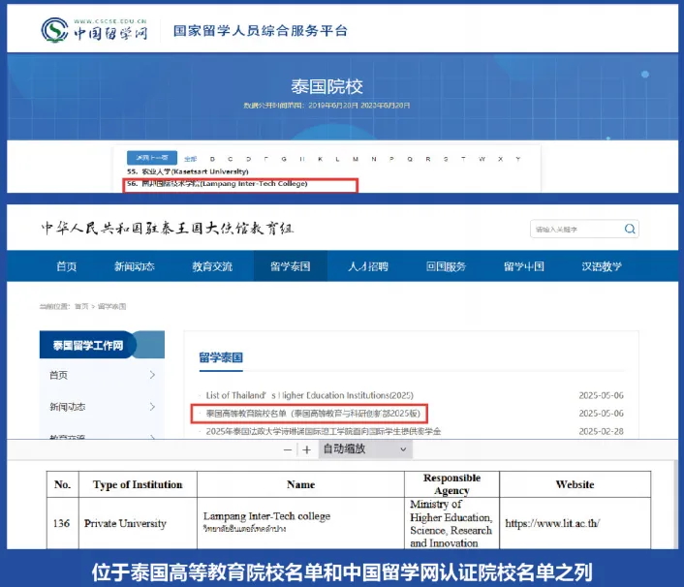Filter institutions by letter R
Screen dimensions: 684x587
pos(428,159)
